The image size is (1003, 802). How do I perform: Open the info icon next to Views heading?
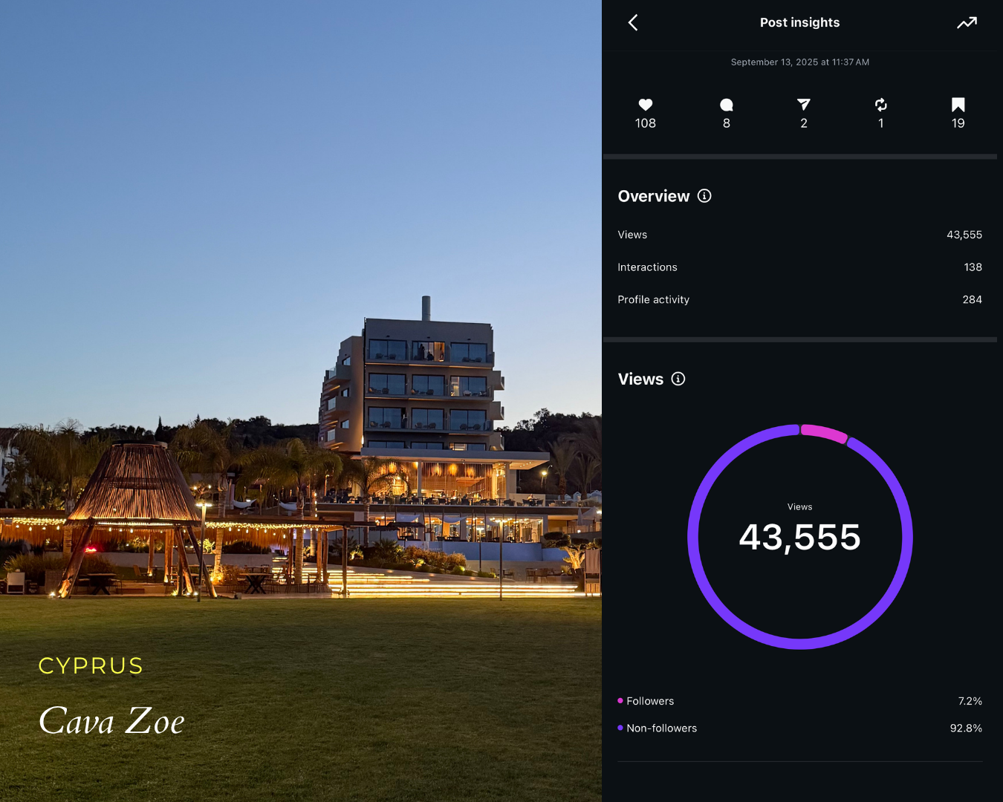click(x=678, y=379)
